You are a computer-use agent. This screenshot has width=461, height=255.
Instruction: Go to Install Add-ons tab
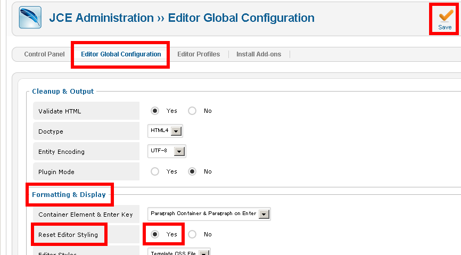[259, 54]
